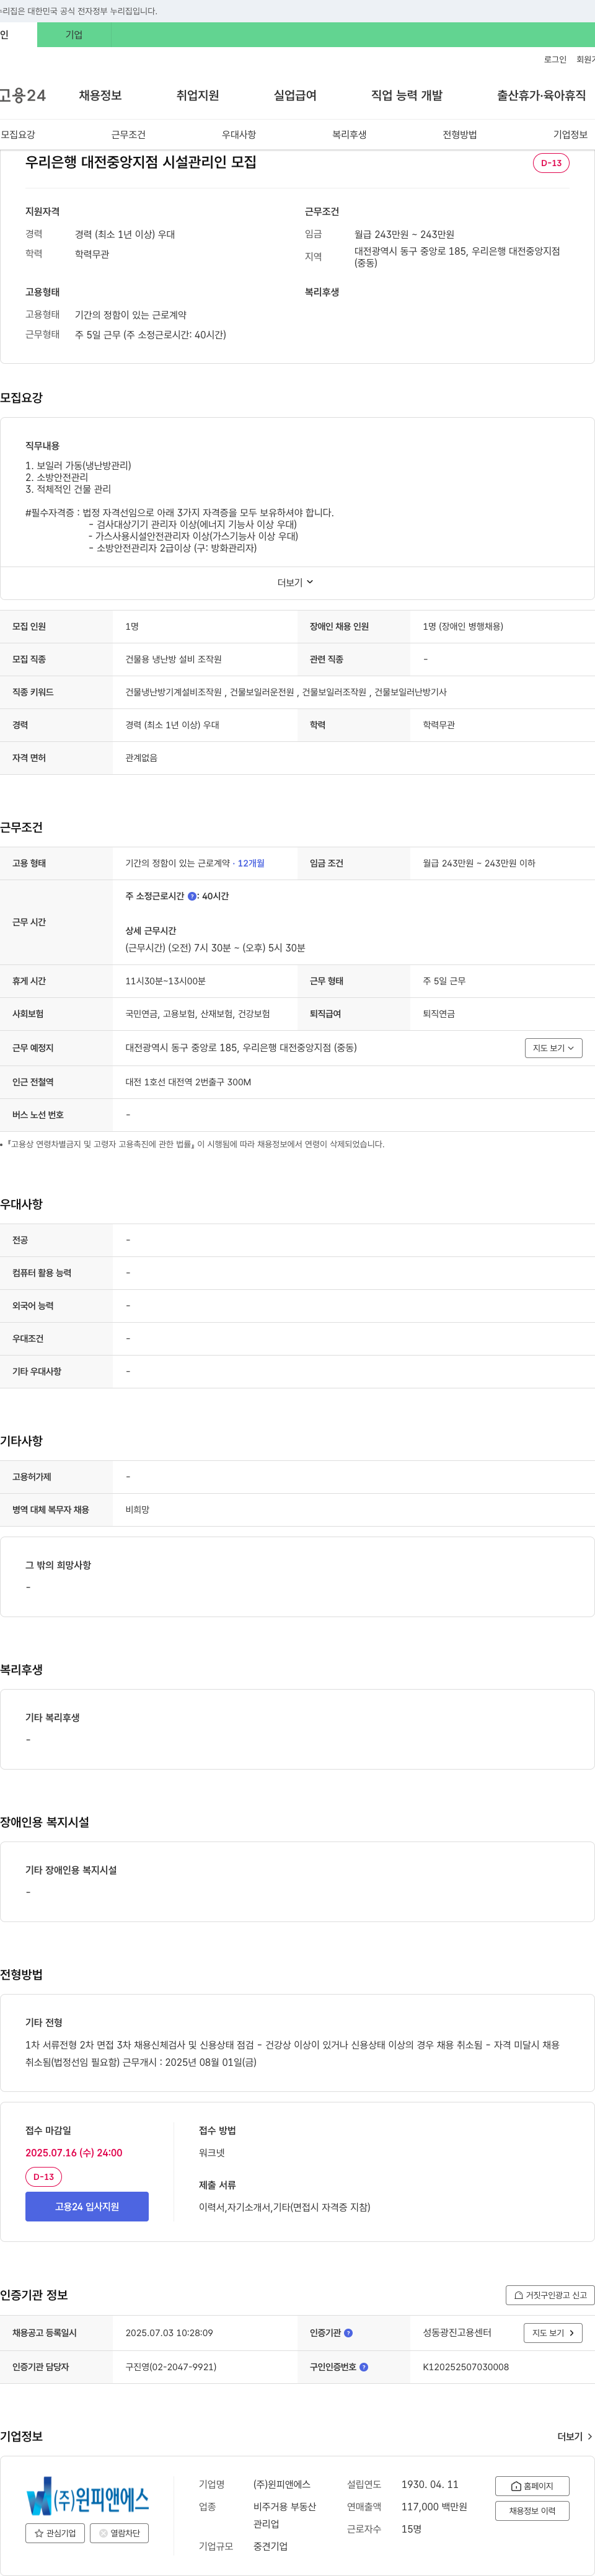Jump to the 기업정보 section tab
Viewport: 595px width, 2576px height.
click(570, 135)
